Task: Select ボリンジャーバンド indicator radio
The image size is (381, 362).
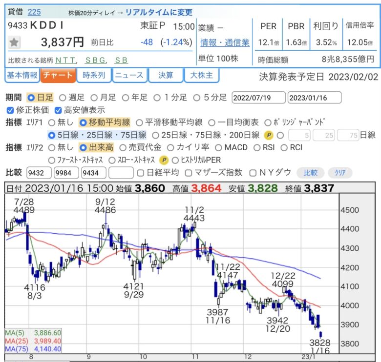Action: [x=268, y=123]
